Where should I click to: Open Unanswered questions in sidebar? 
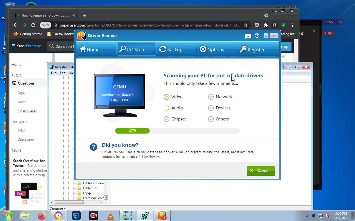click(x=27, y=111)
